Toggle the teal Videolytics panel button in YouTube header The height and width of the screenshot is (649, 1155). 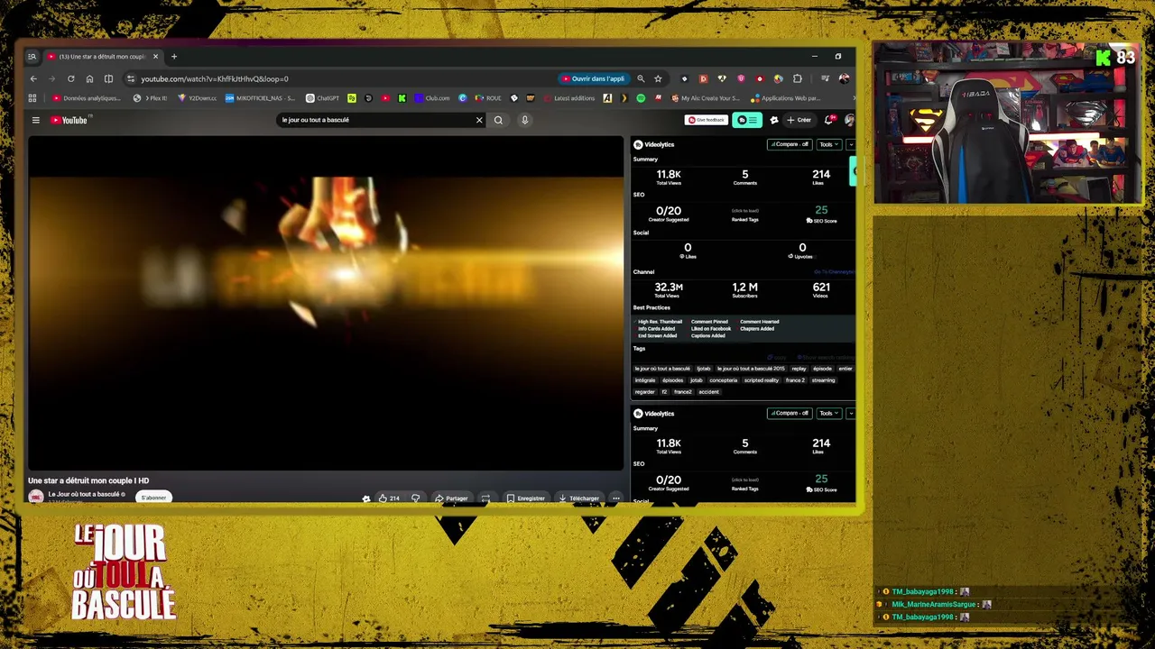coord(747,120)
